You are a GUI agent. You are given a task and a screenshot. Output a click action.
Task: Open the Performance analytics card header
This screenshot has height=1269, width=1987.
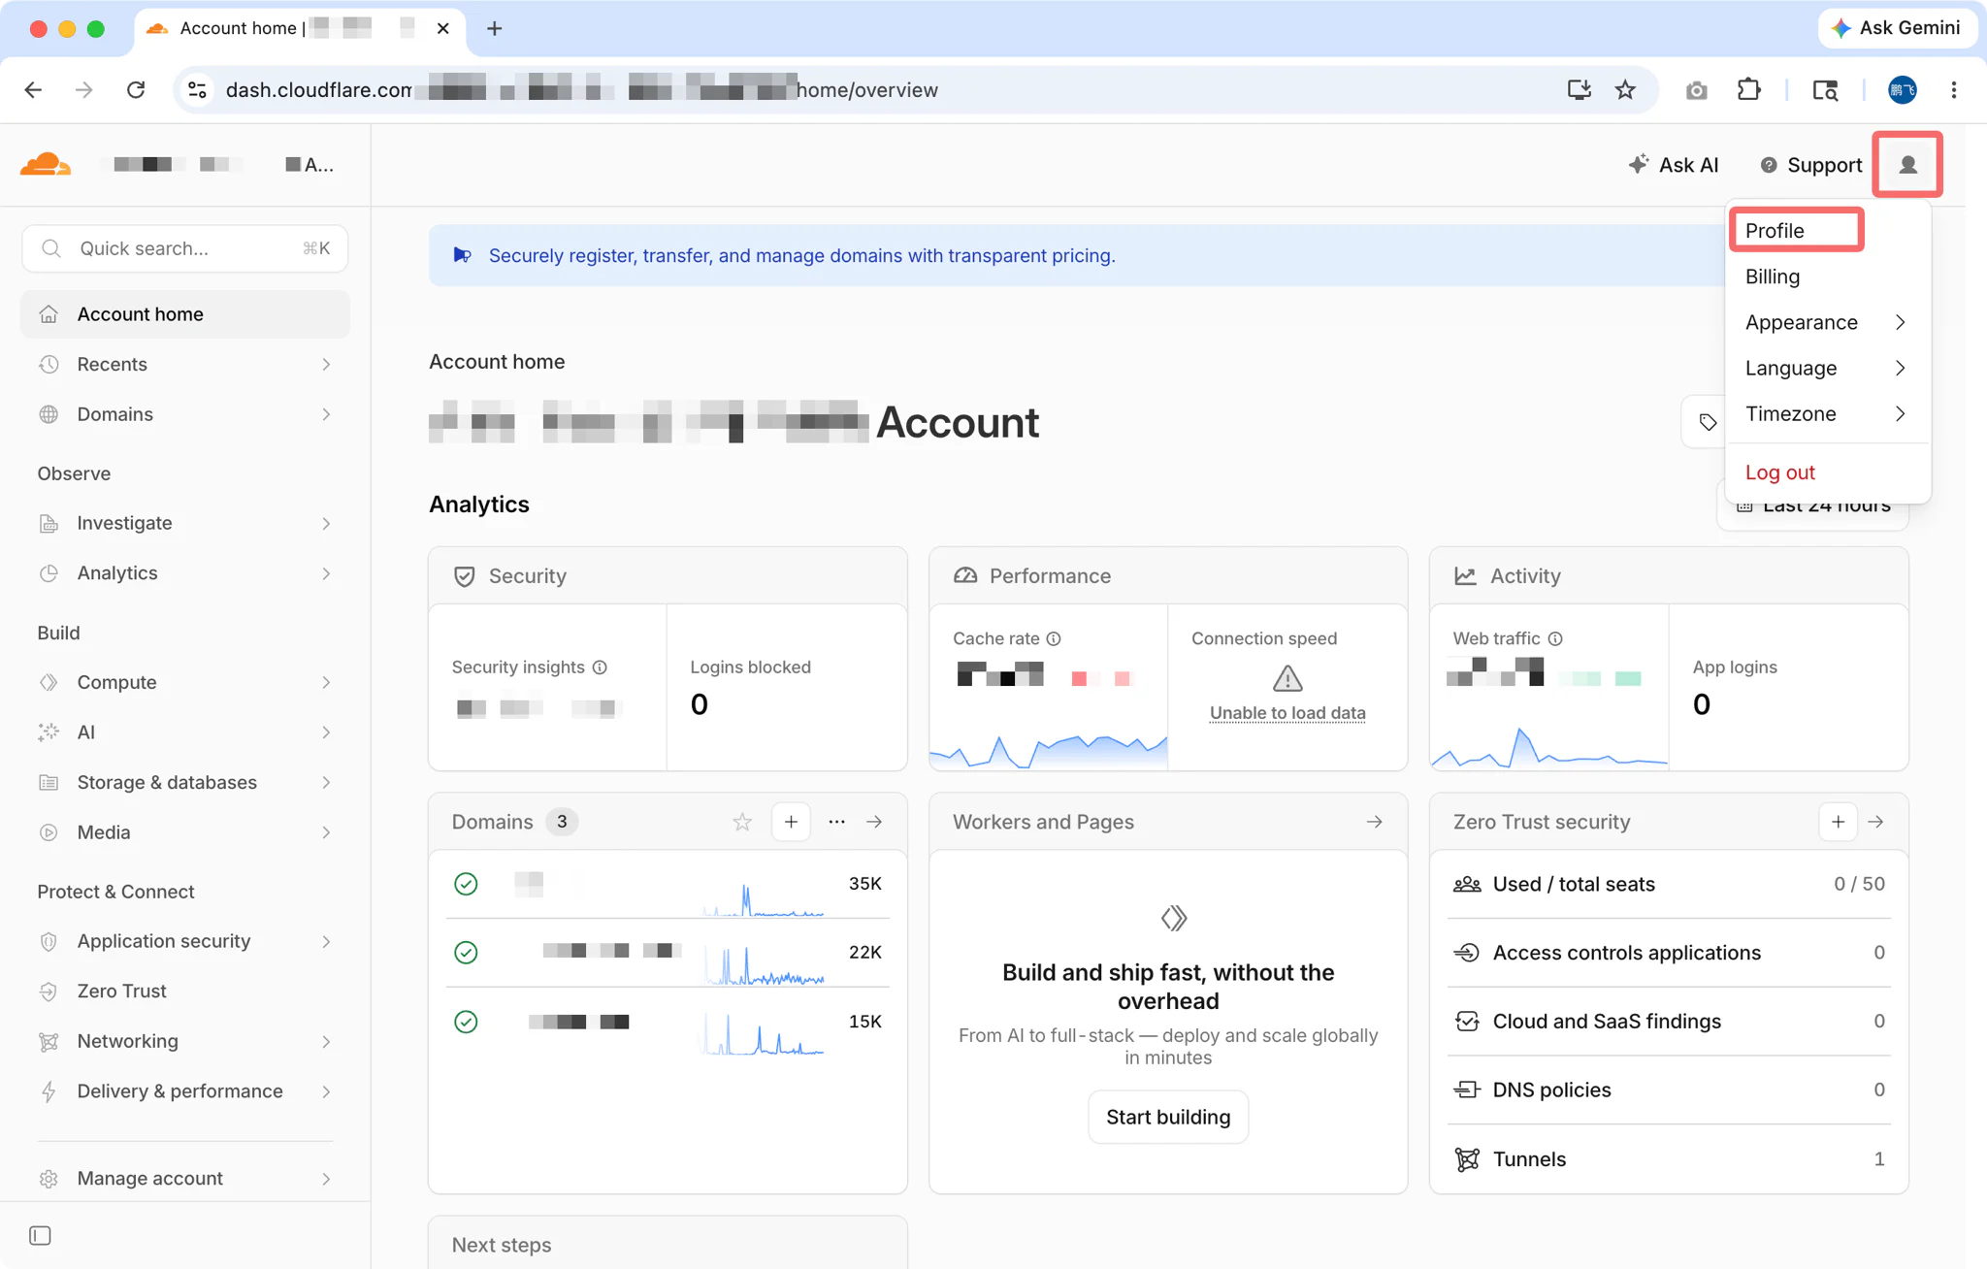click(1168, 576)
